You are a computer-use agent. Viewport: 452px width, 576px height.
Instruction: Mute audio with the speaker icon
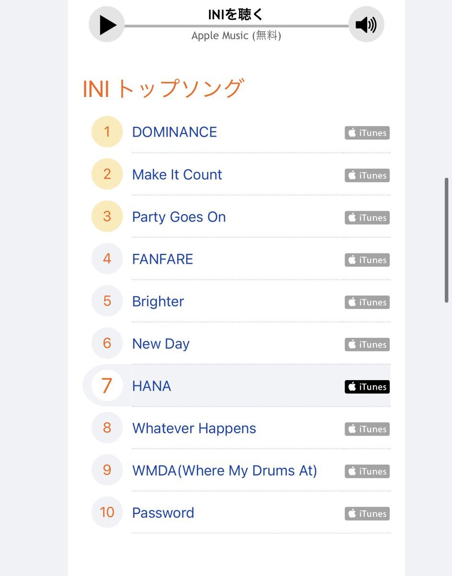[x=366, y=24]
